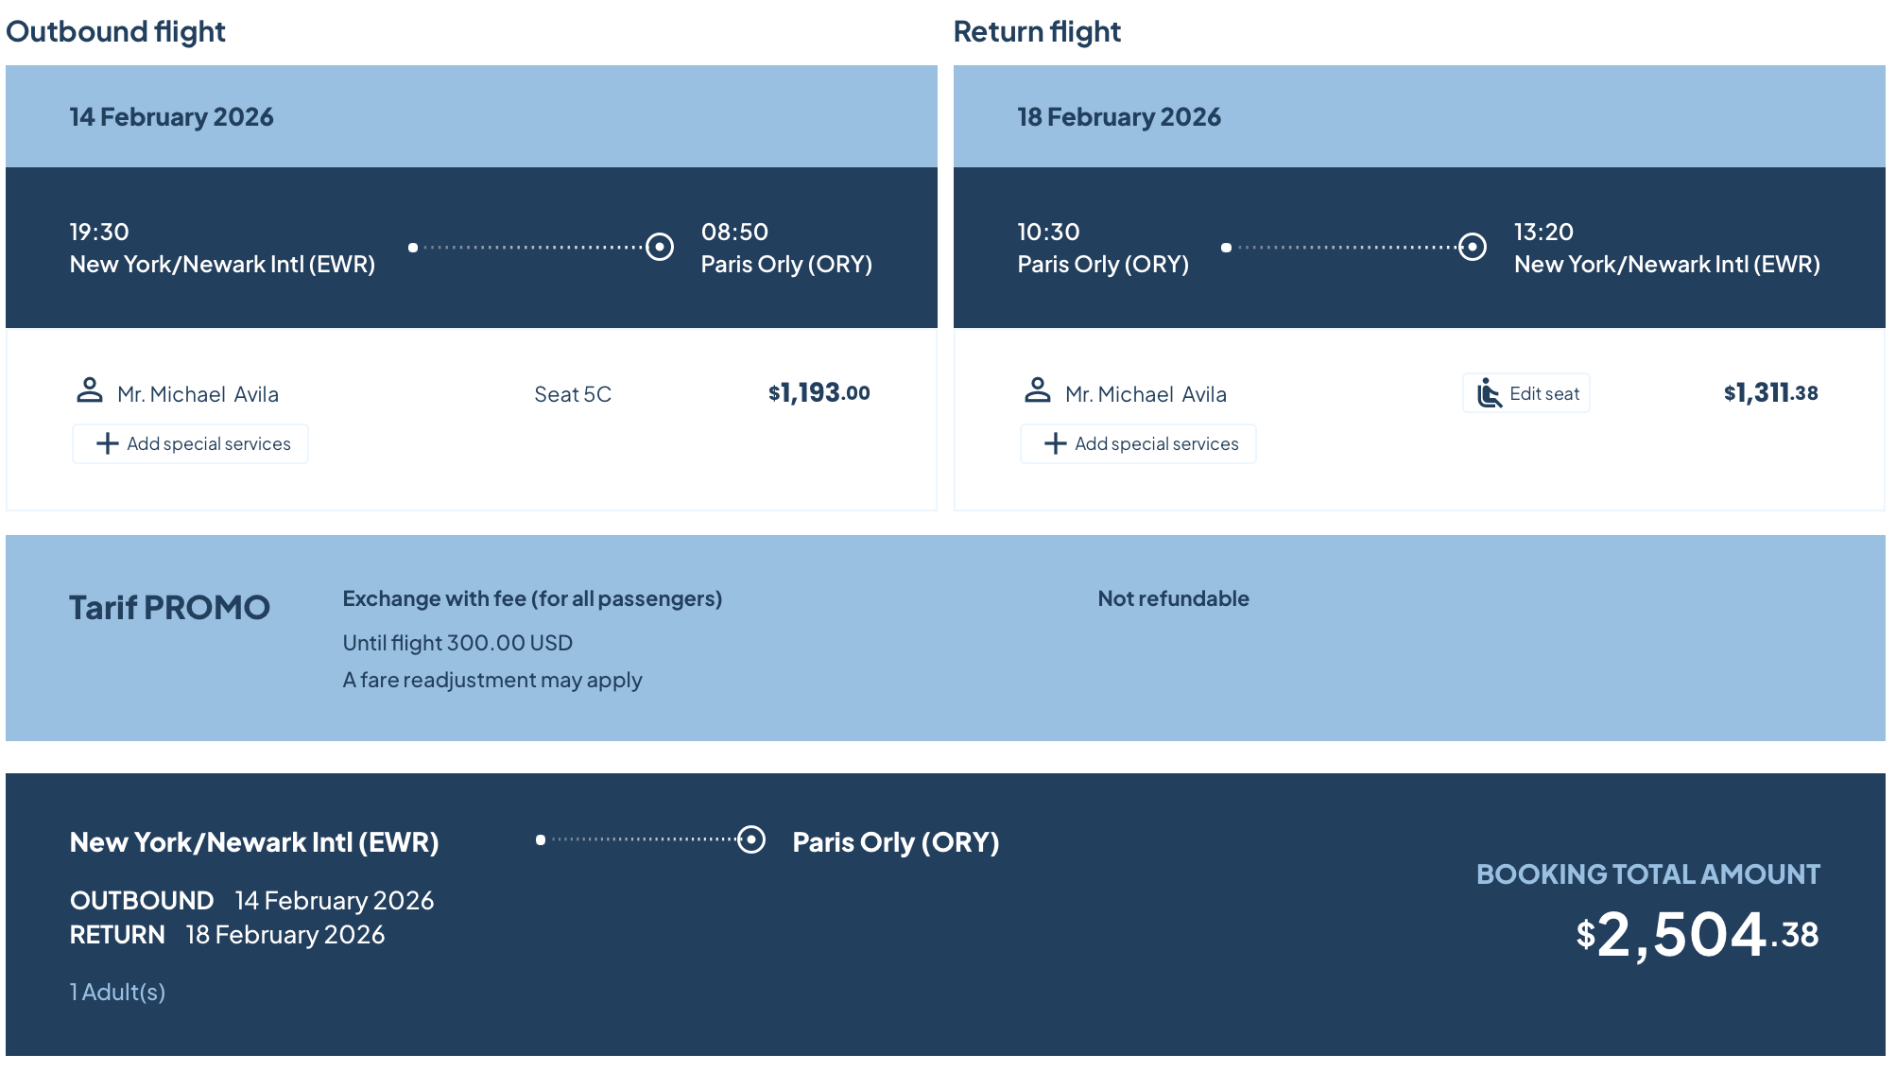Click the booking summary route destination icon
This screenshot has width=1896, height=1072.
[x=751, y=839]
